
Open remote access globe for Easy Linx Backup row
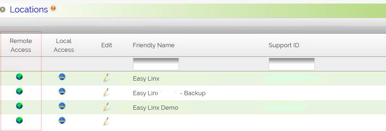(x=20, y=91)
